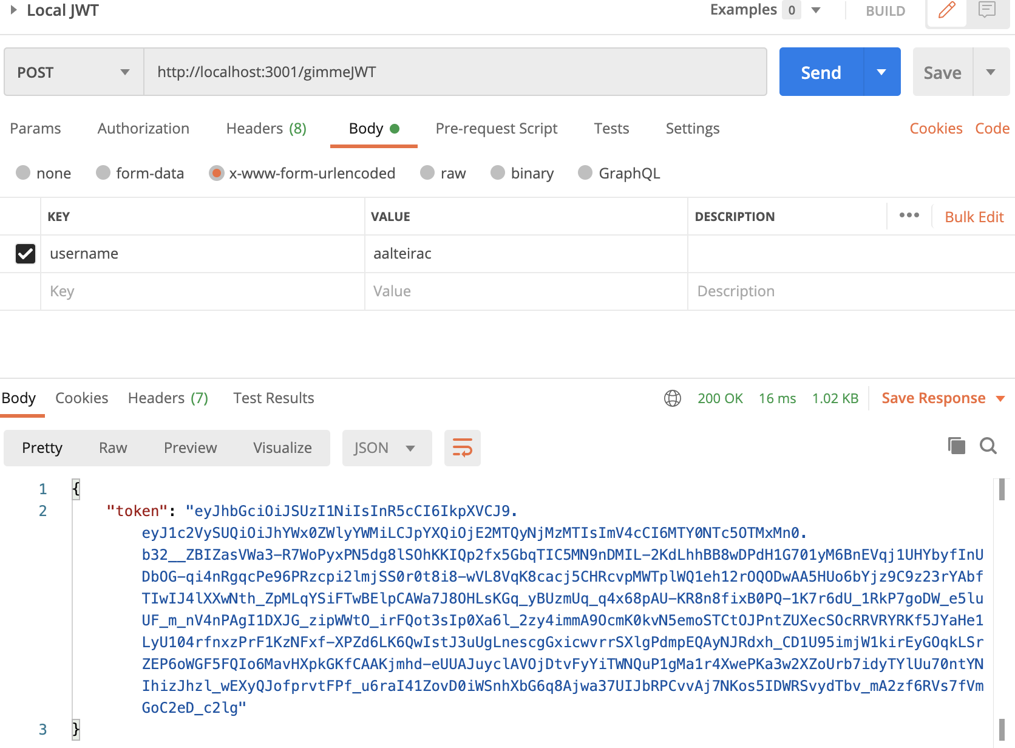
Task: Uncheck the username parameter row
Action: point(25,254)
